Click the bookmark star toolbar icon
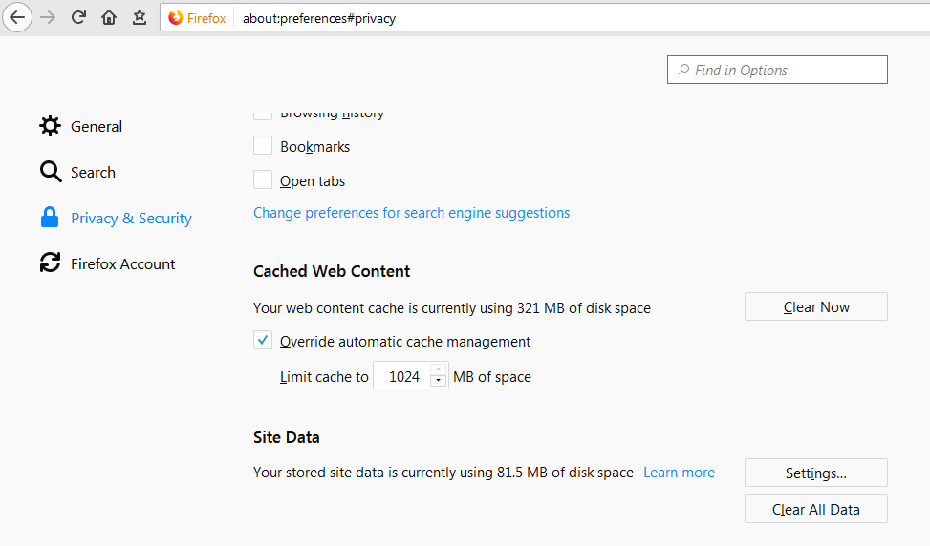Viewport: 930px width, 546px height. [x=140, y=17]
